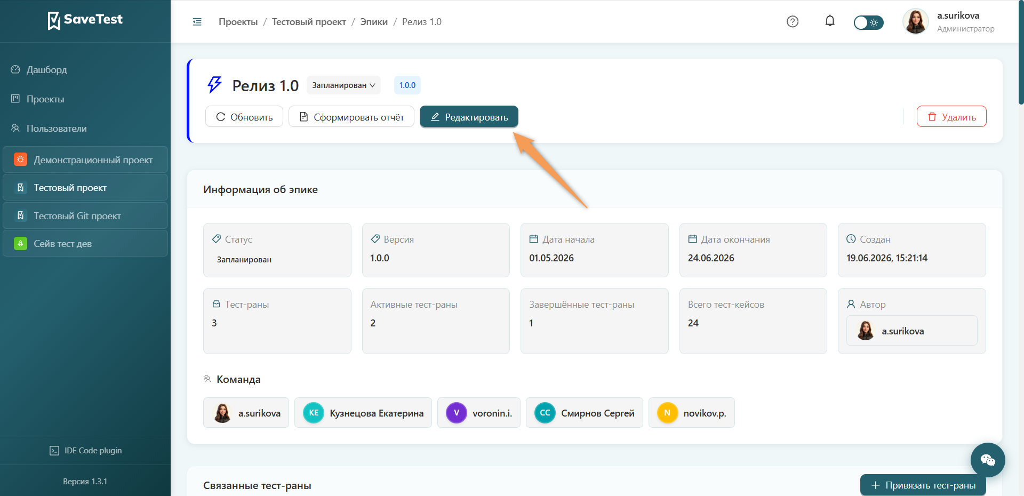Click the SaveTest logo
The height and width of the screenshot is (496, 1024).
point(85,20)
